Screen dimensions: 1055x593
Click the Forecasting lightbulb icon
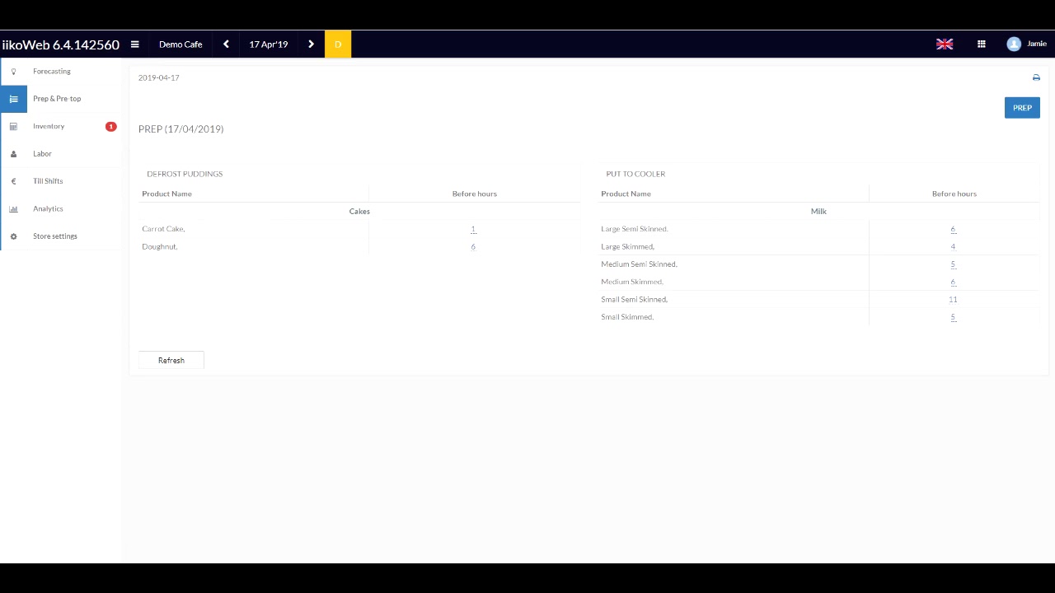[13, 72]
